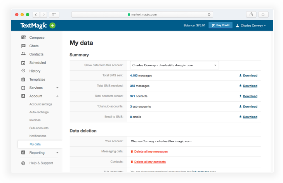
Task: Go back with Safari back arrow
Action: [36, 15]
